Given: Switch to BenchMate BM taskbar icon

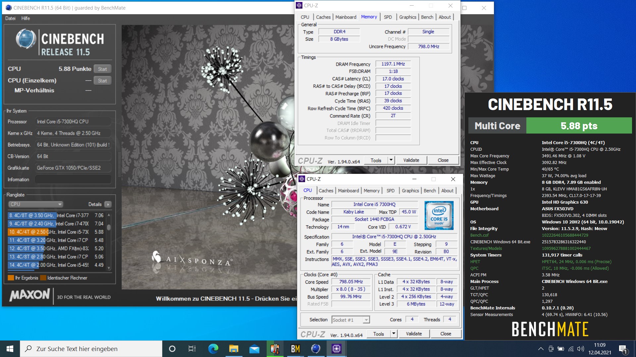Looking at the screenshot, I should point(295,349).
